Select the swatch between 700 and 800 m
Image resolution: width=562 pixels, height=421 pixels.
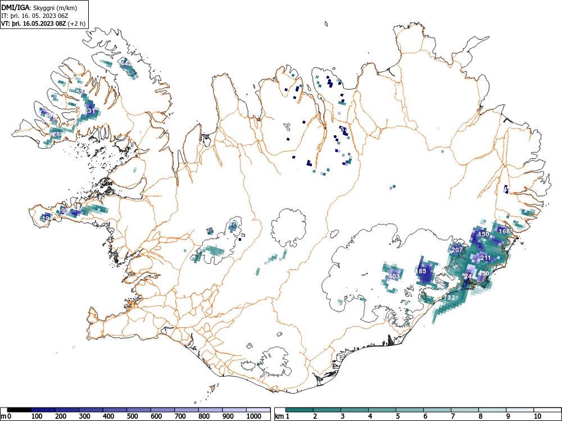pyautogui.click(x=187, y=410)
